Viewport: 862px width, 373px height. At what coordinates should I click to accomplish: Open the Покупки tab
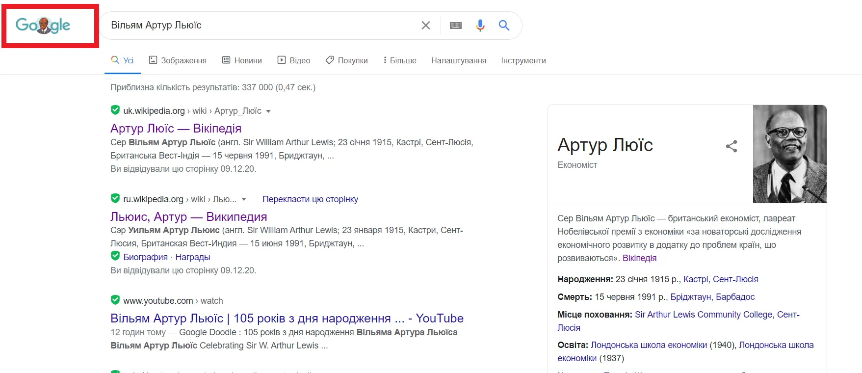point(347,60)
